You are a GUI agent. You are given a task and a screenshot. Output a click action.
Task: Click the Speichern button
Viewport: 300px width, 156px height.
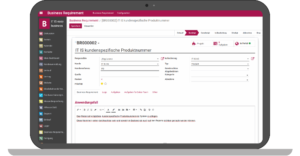click(x=76, y=26)
